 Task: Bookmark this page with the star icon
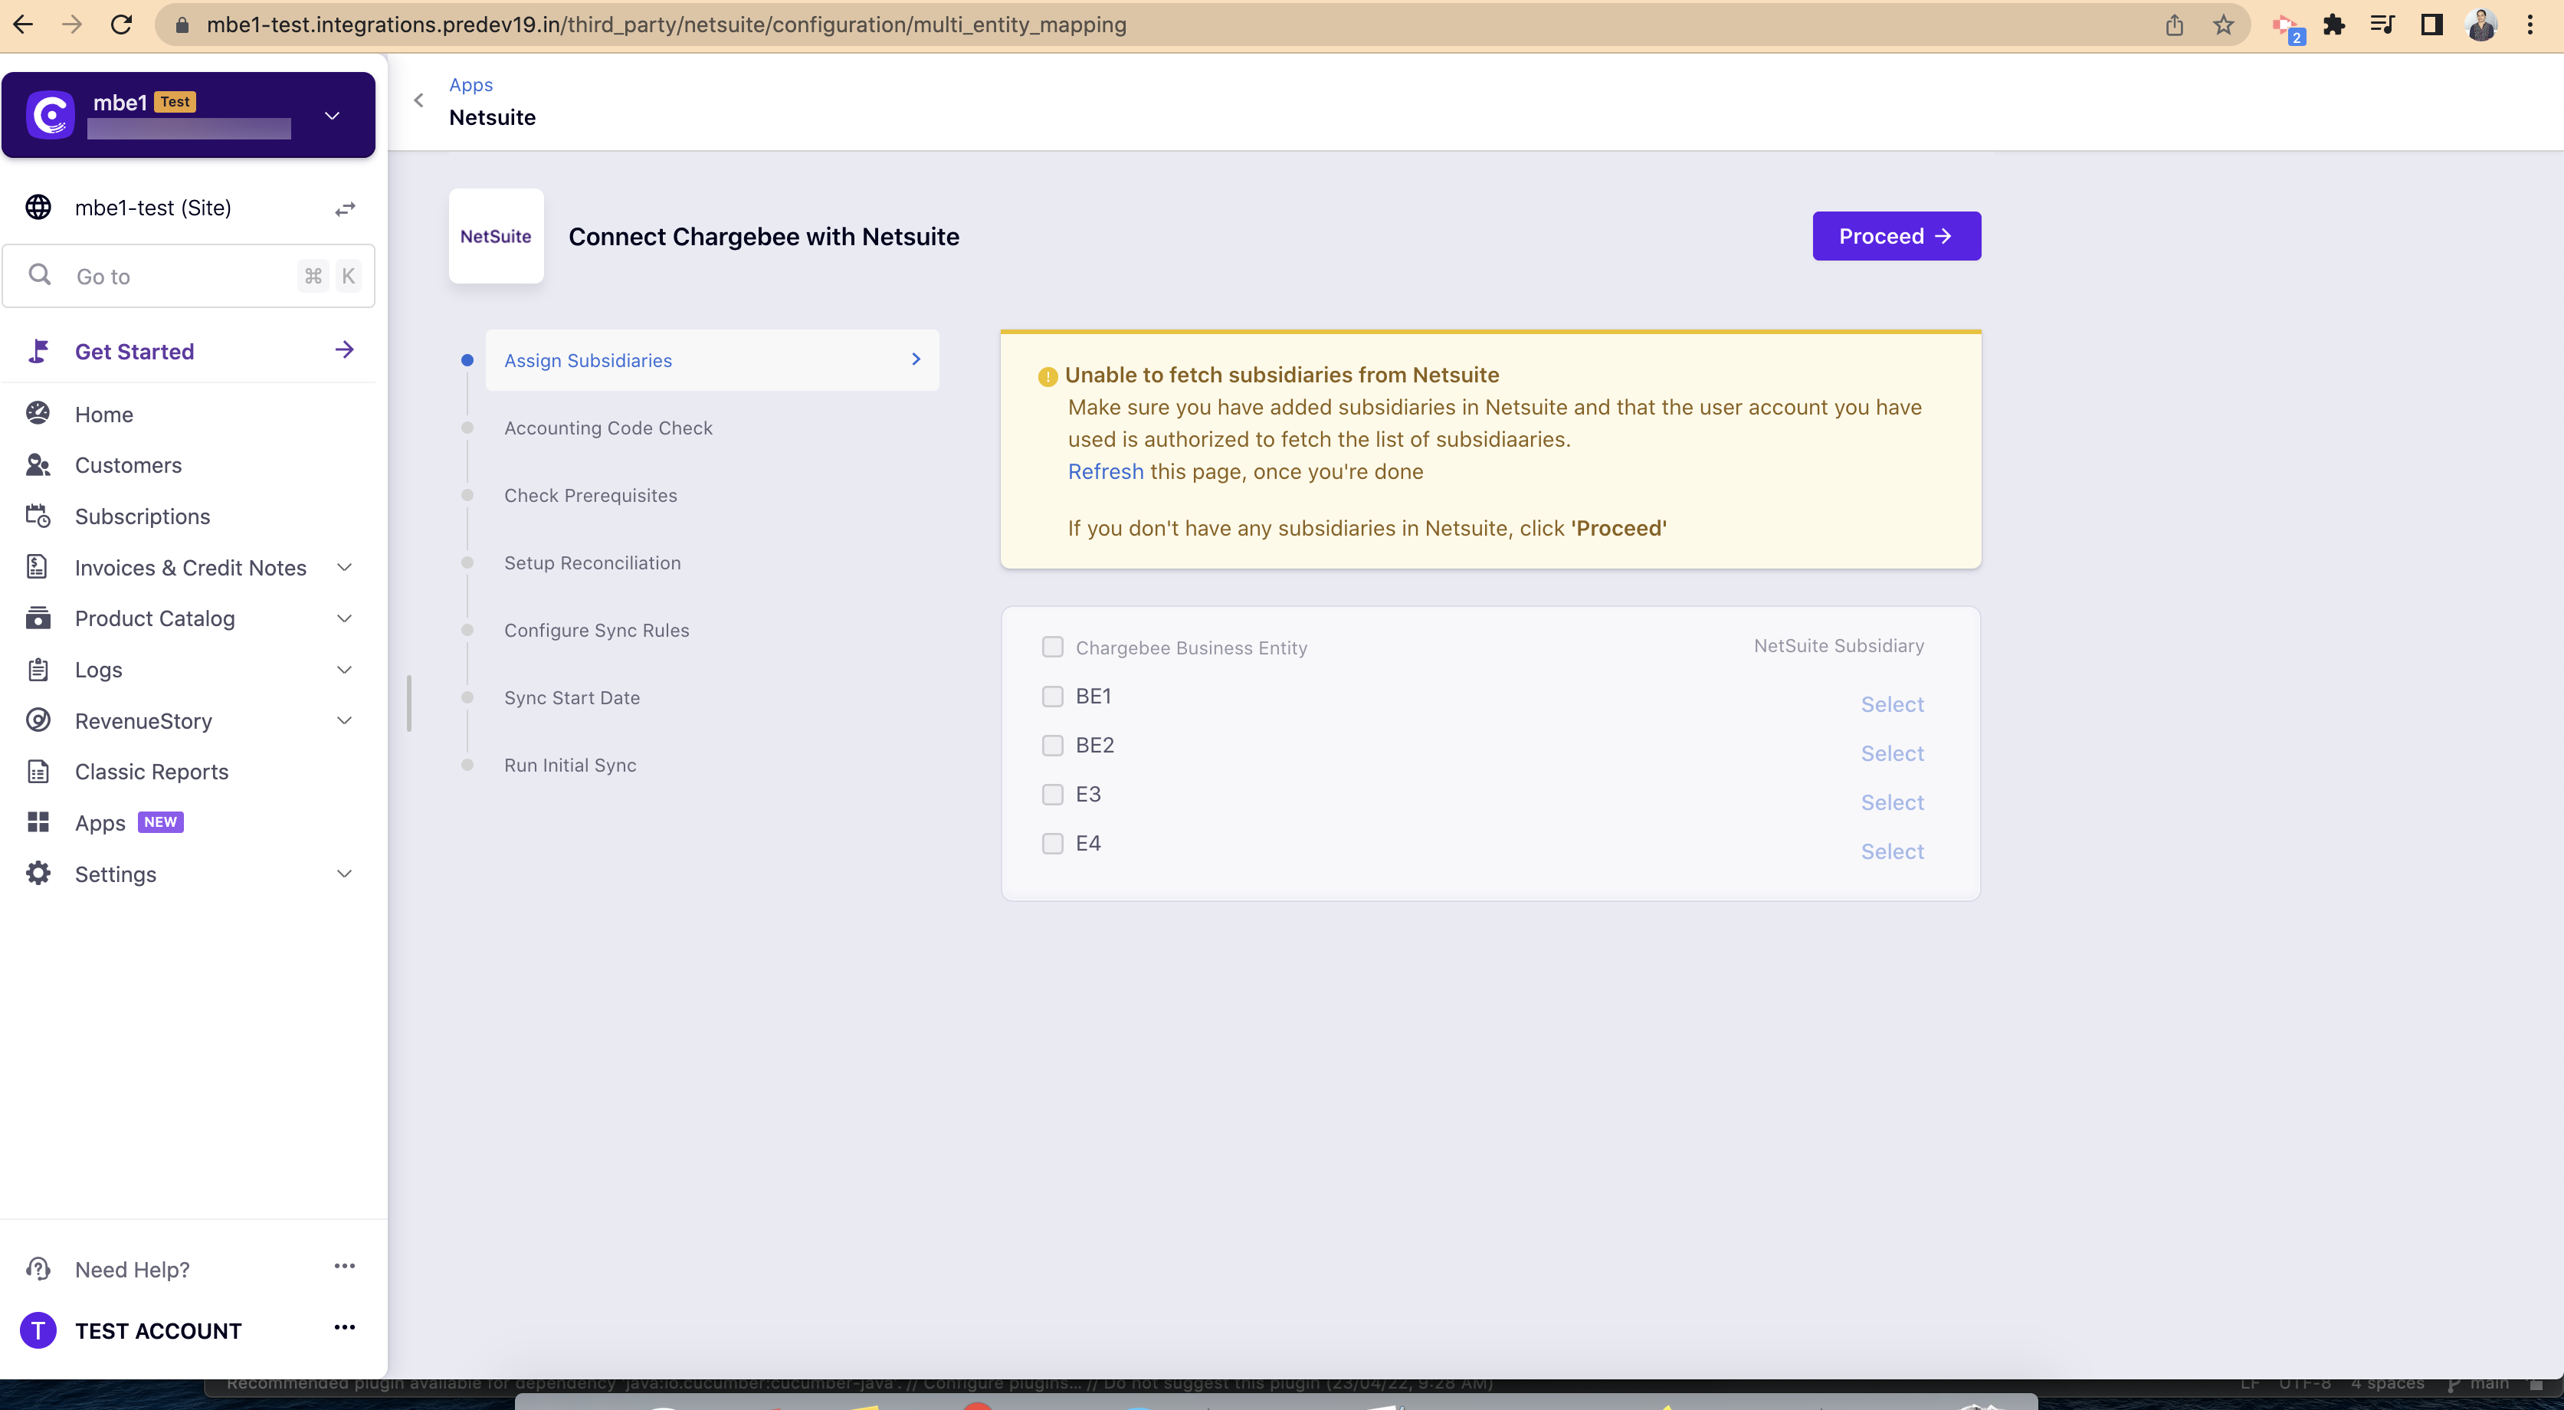[x=2224, y=25]
